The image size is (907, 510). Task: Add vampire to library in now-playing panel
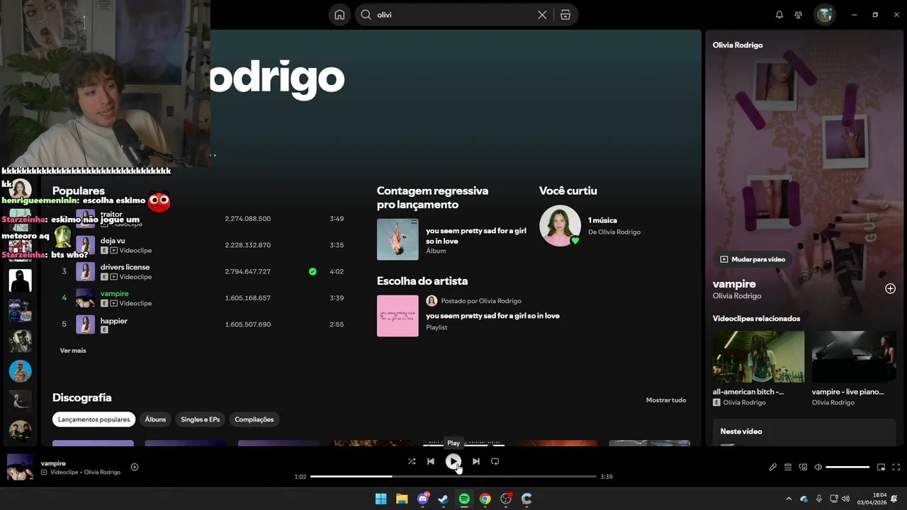point(891,288)
